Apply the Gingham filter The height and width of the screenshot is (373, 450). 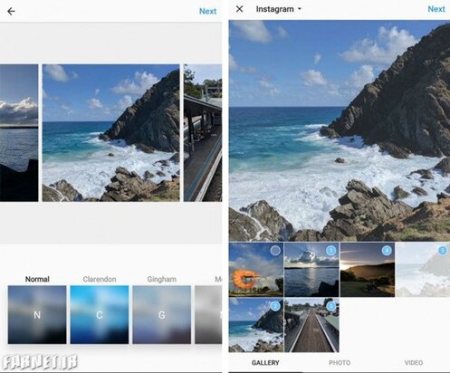coord(162,314)
